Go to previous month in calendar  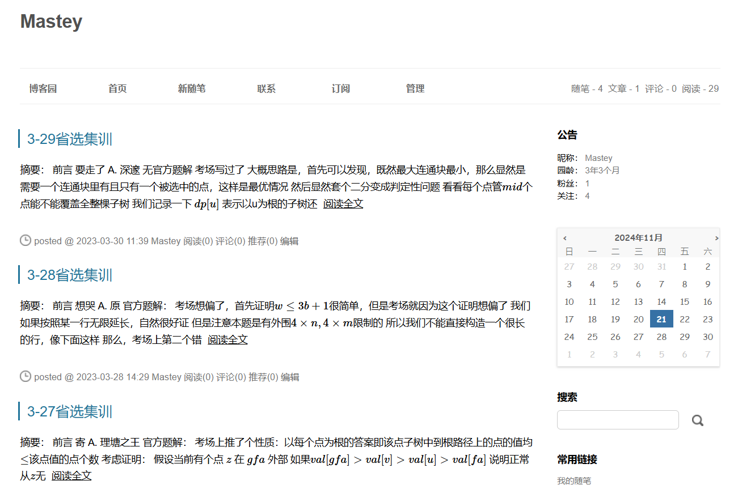coord(565,238)
